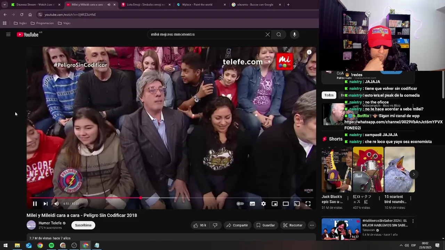Open File Explorer from taskbar

[17, 245]
